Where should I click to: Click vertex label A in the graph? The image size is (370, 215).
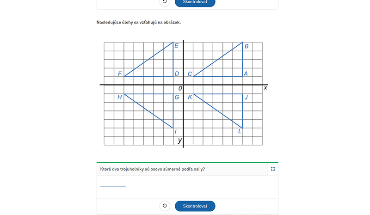[246, 74]
